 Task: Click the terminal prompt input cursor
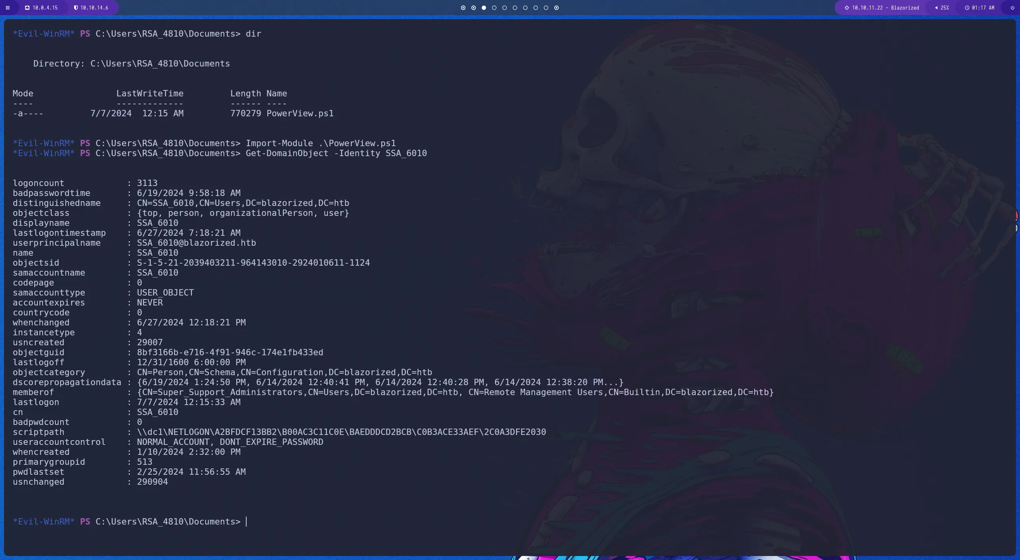click(247, 522)
